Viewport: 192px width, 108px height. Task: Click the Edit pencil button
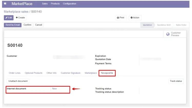8,18
